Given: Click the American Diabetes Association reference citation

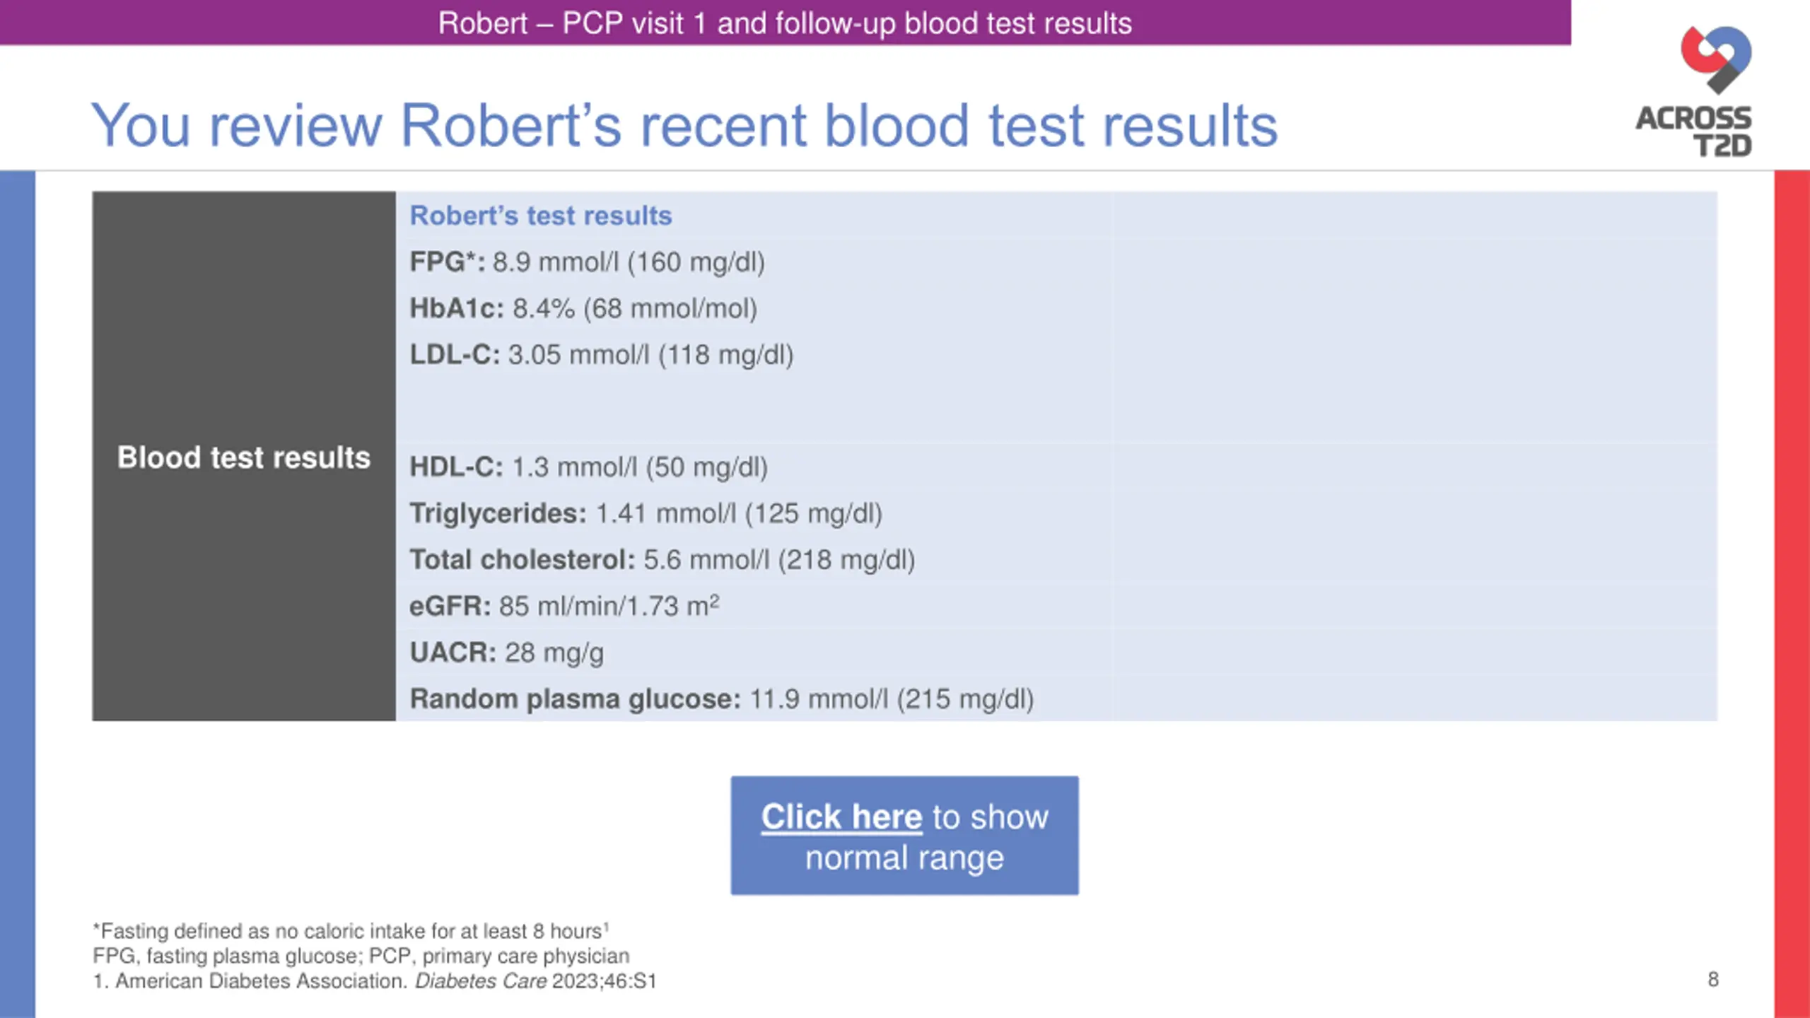Looking at the screenshot, I should point(375,981).
